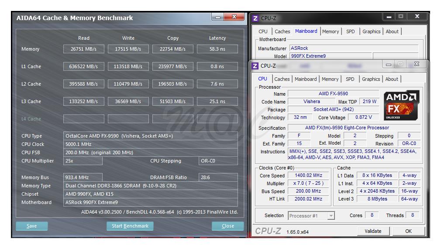The image size is (441, 249).
Task: Click the Code Name value Vishera
Action: 312,102
